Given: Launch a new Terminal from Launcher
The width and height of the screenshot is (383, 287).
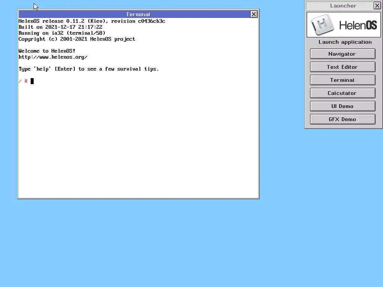Looking at the screenshot, I should [343, 80].
